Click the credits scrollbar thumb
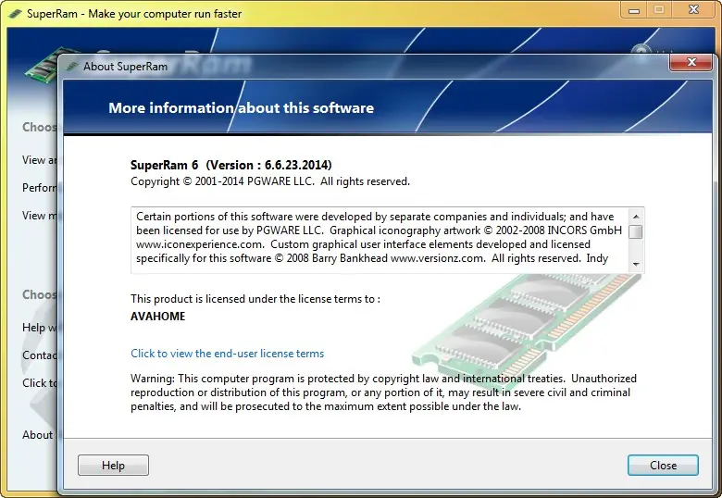This screenshot has width=722, height=498. (x=636, y=231)
